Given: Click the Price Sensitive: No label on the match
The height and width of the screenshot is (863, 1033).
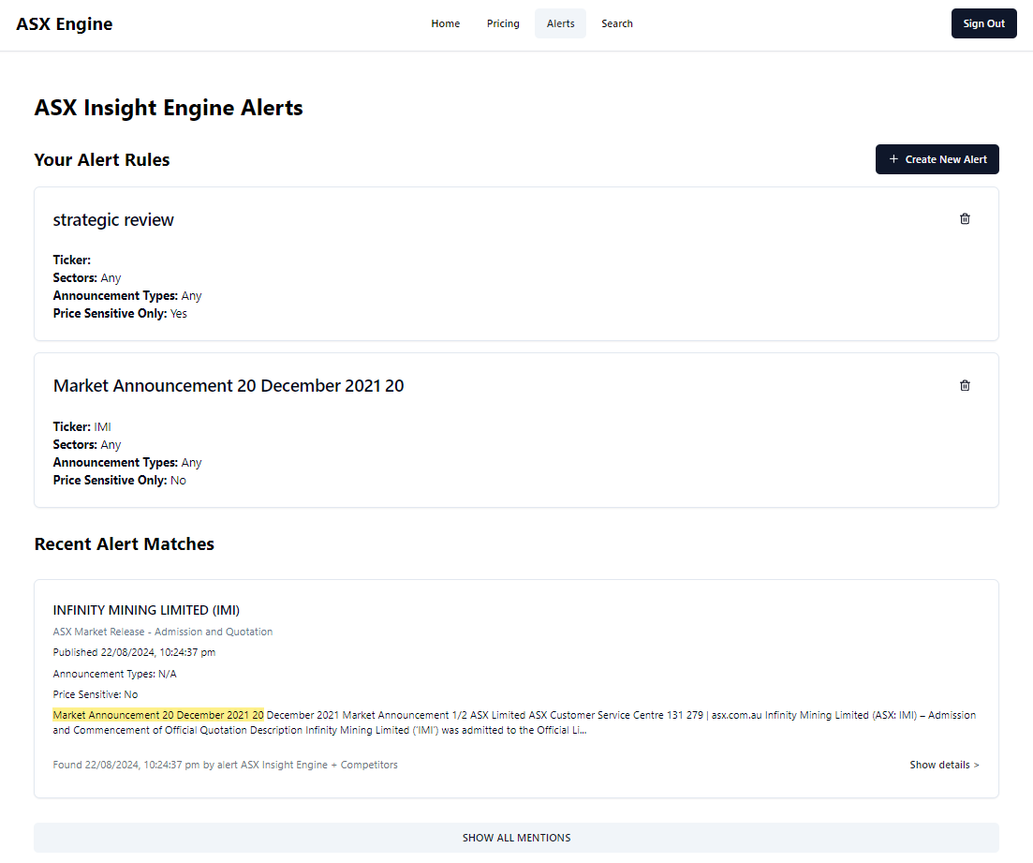Looking at the screenshot, I should 93,694.
